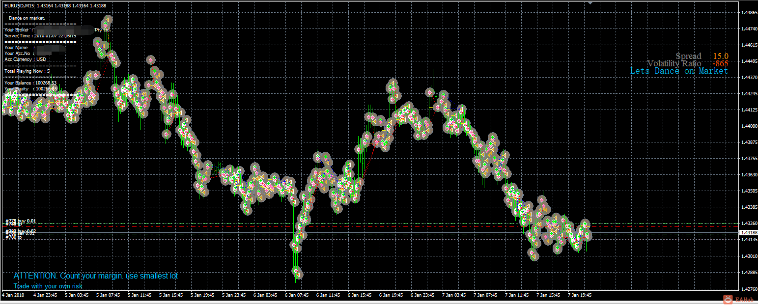The image size is (758, 307).
Task: Click time axis label '7 Jan 03:45'
Action: 454,296
